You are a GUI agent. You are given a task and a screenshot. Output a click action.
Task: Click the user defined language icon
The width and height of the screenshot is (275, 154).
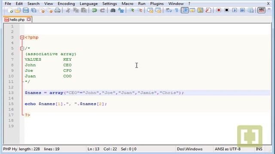point(192,10)
